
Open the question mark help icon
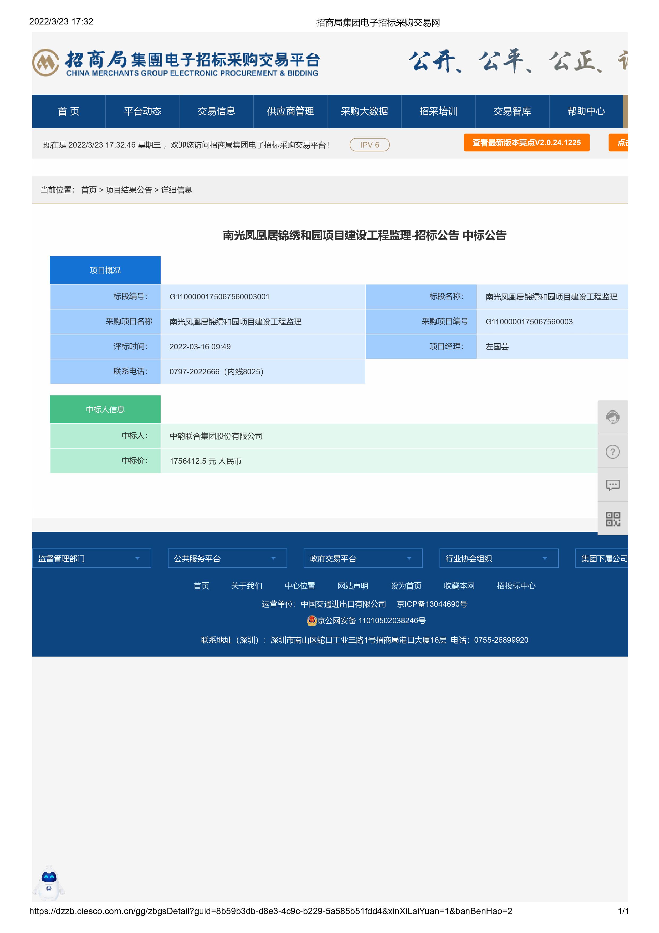(x=612, y=451)
